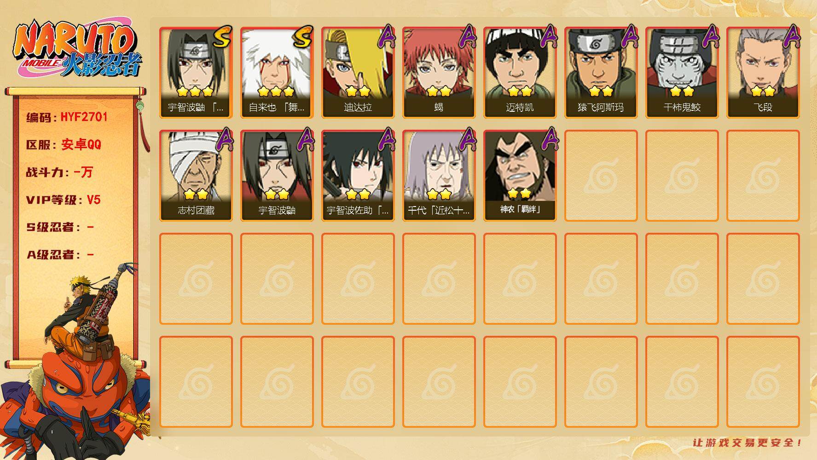Choose the 猿飞阿斯玛 ninja card
The image size is (817, 460).
(601, 73)
